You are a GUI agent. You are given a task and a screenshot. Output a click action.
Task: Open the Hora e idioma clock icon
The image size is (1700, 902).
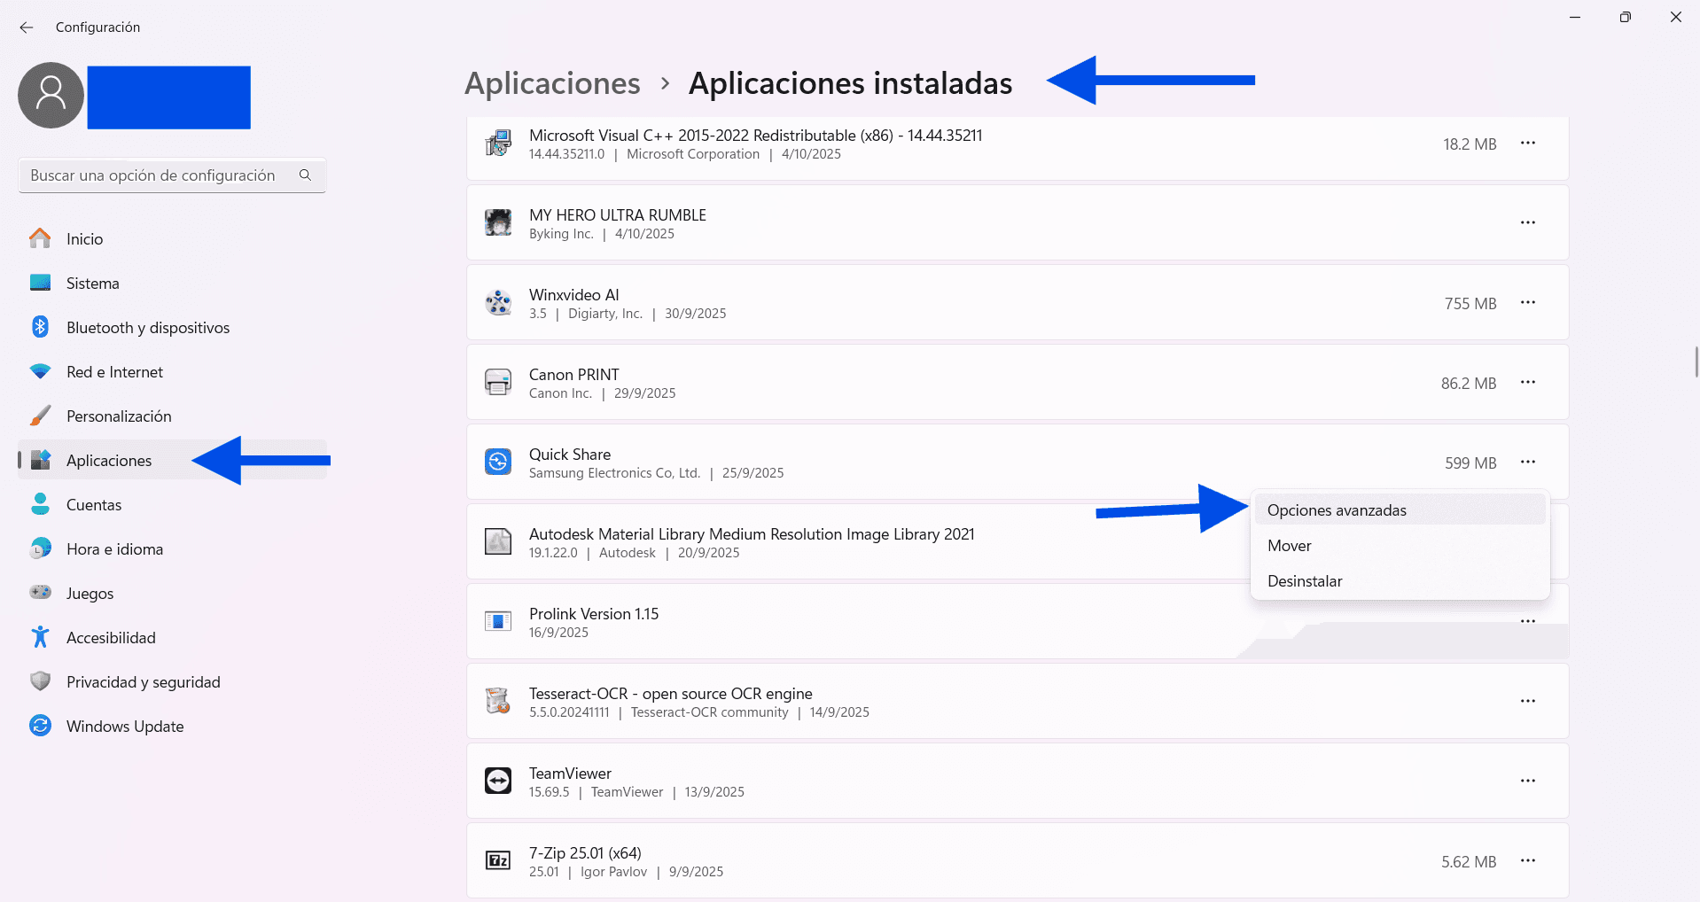[40, 548]
